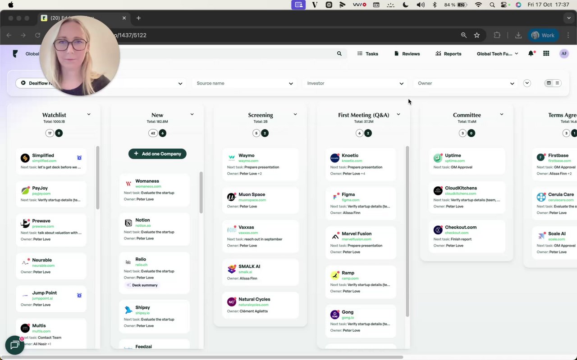577x360 pixels.
Task: Click the Waymo company logo
Action: pyautogui.click(x=232, y=158)
